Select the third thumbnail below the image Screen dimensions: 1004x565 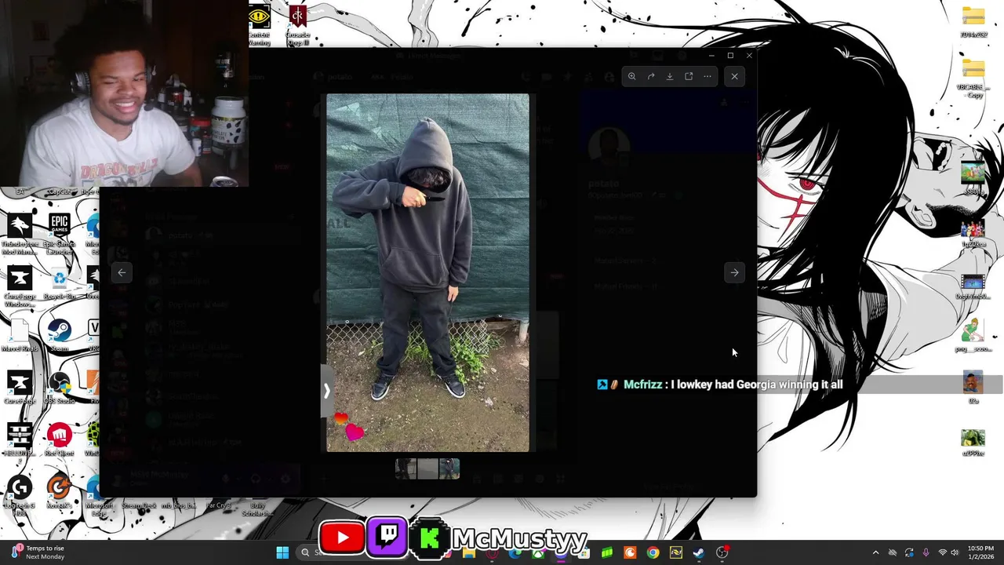tap(449, 468)
